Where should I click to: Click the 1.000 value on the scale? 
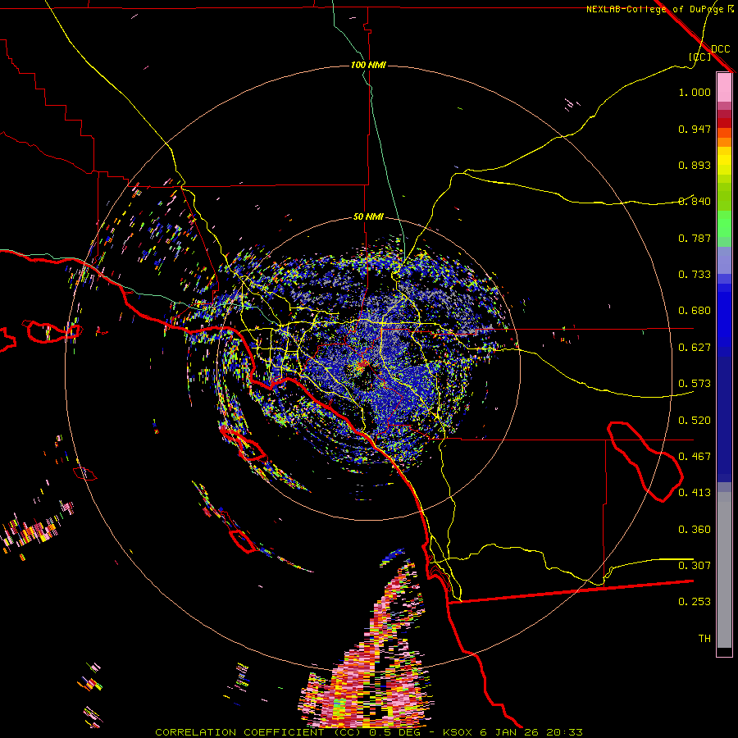pos(695,92)
